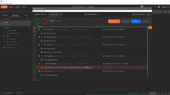This screenshot has height=95, width=170.
Task: Open Bootcamp in the status bar
Action: click(x=134, y=93)
